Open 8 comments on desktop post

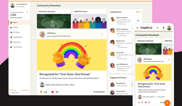tap(99, 92)
